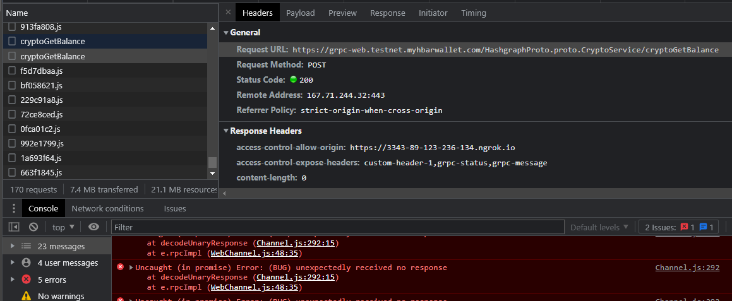Viewport: 732px width, 301px height.
Task: Check the box beside 992e1799.js
Action: pyautogui.click(x=11, y=143)
